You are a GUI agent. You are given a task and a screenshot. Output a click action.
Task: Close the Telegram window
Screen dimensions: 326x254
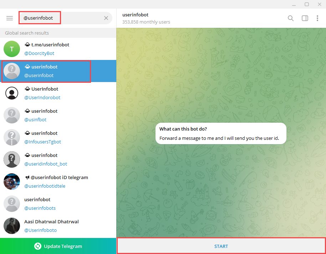coord(320,4)
